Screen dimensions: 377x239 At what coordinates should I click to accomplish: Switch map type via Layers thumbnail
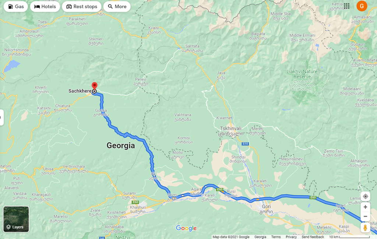coord(16,219)
